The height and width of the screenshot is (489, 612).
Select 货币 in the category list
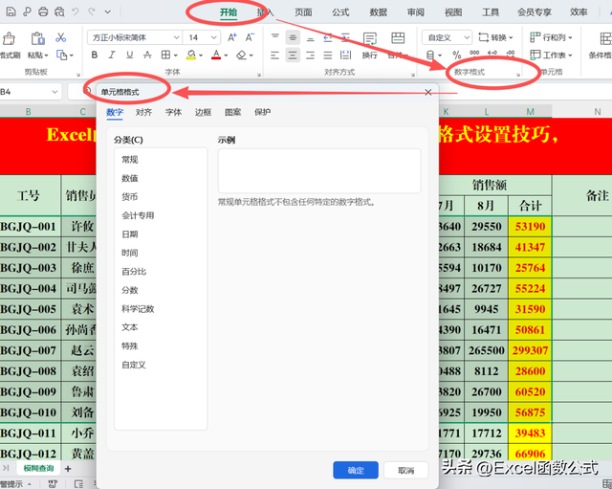(129, 197)
